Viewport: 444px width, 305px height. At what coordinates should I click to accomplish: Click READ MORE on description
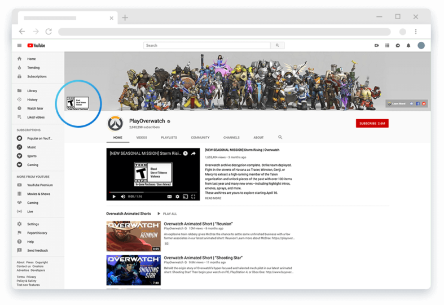(x=213, y=198)
